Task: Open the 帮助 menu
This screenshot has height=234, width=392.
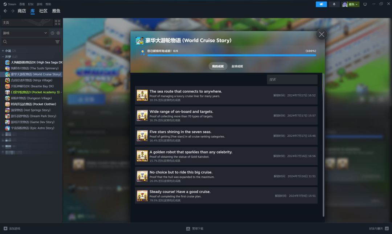Action: point(48,4)
